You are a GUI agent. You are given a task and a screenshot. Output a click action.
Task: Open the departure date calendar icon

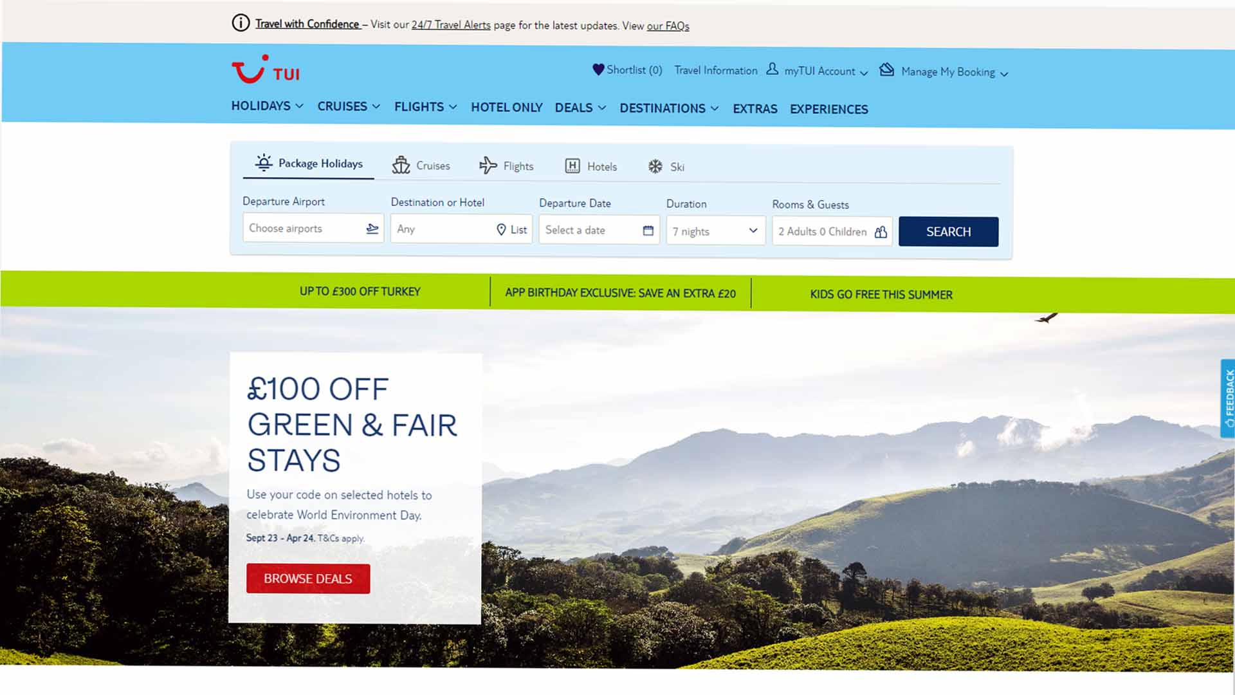coord(648,230)
